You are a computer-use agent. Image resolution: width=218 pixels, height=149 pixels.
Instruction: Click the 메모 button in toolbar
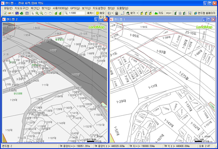tap(100, 13)
